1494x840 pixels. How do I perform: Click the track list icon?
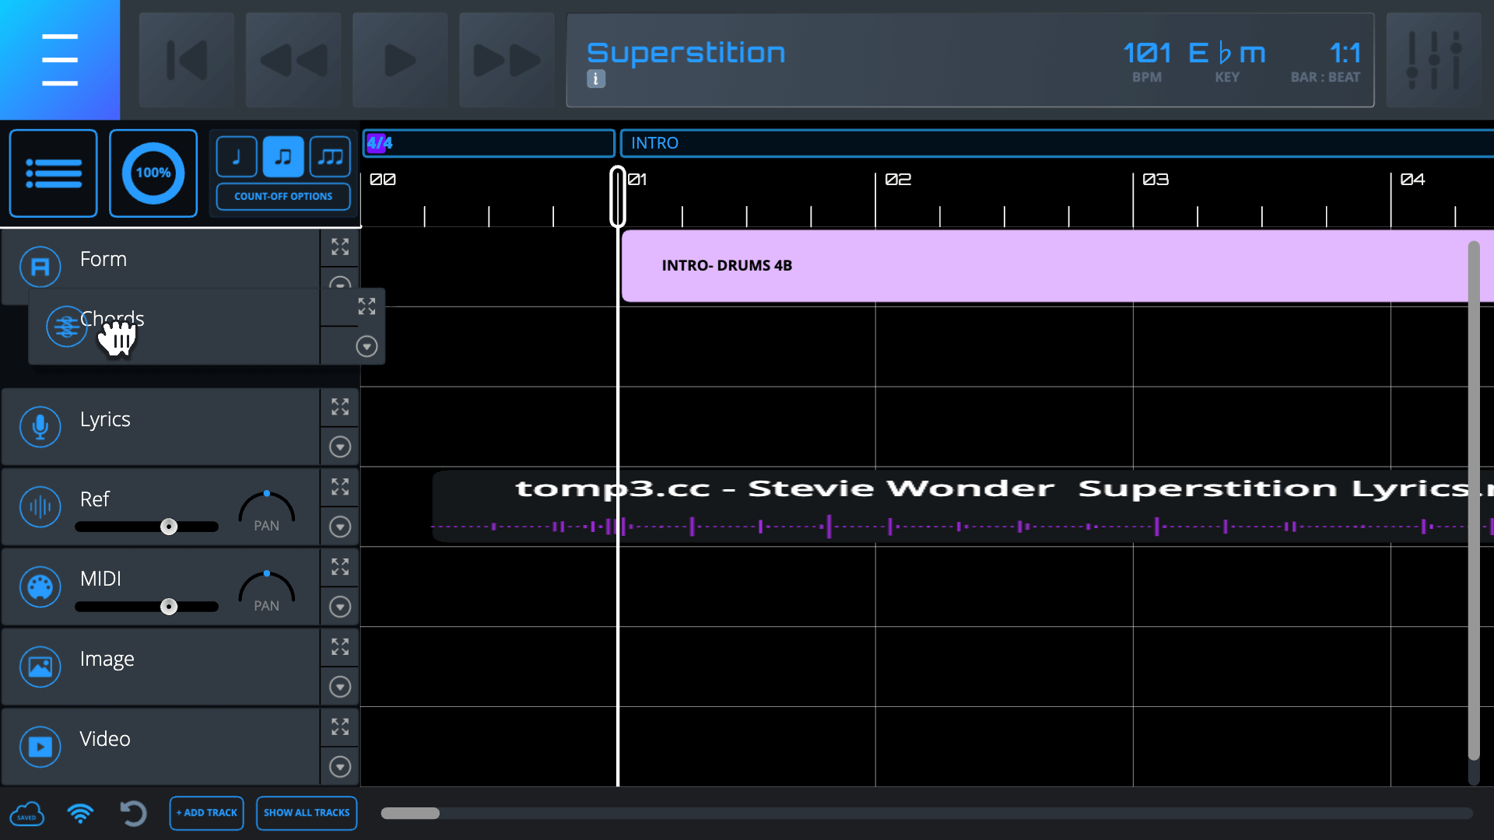(52, 173)
